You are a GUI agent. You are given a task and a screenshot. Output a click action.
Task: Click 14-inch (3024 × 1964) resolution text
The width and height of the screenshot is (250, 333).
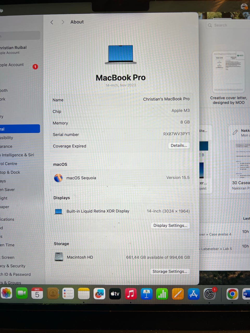[168, 211]
